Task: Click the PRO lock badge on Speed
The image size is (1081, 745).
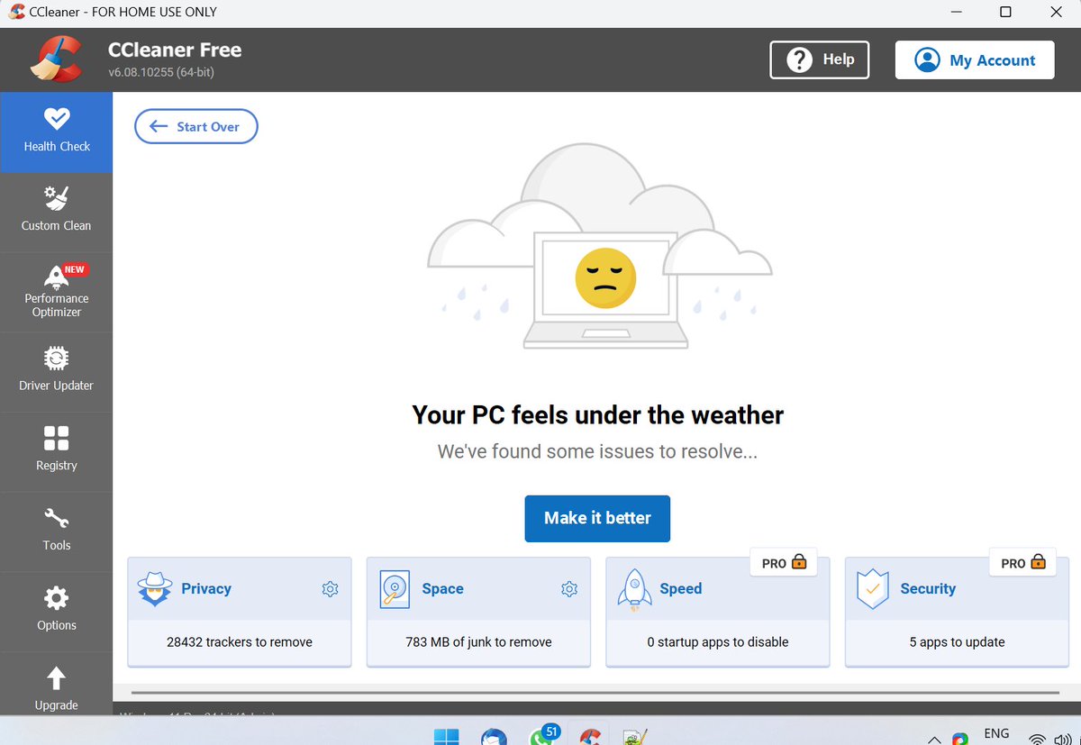Action: (x=784, y=563)
